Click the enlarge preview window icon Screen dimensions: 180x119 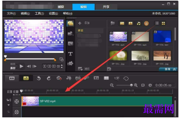[61, 59]
